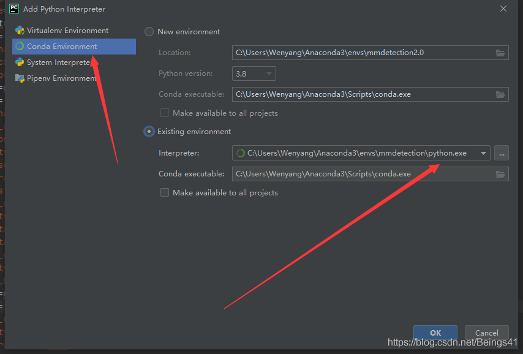Viewport: 523px width, 354px height.
Task: Browse conda executable folder icon, New environment
Action: pyautogui.click(x=500, y=94)
